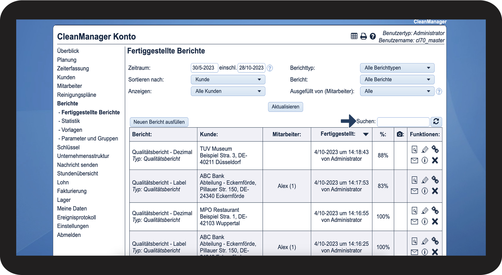Delete the 83% ABC Bank report

click(x=435, y=191)
